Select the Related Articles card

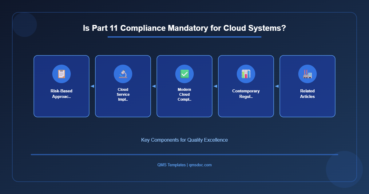click(307, 86)
